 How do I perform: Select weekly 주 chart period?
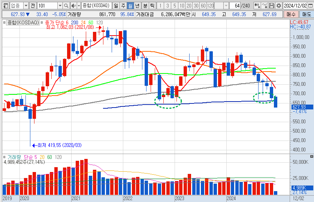[123, 6]
